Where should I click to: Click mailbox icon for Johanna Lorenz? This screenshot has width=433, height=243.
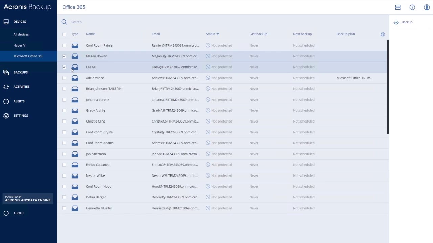(75, 100)
